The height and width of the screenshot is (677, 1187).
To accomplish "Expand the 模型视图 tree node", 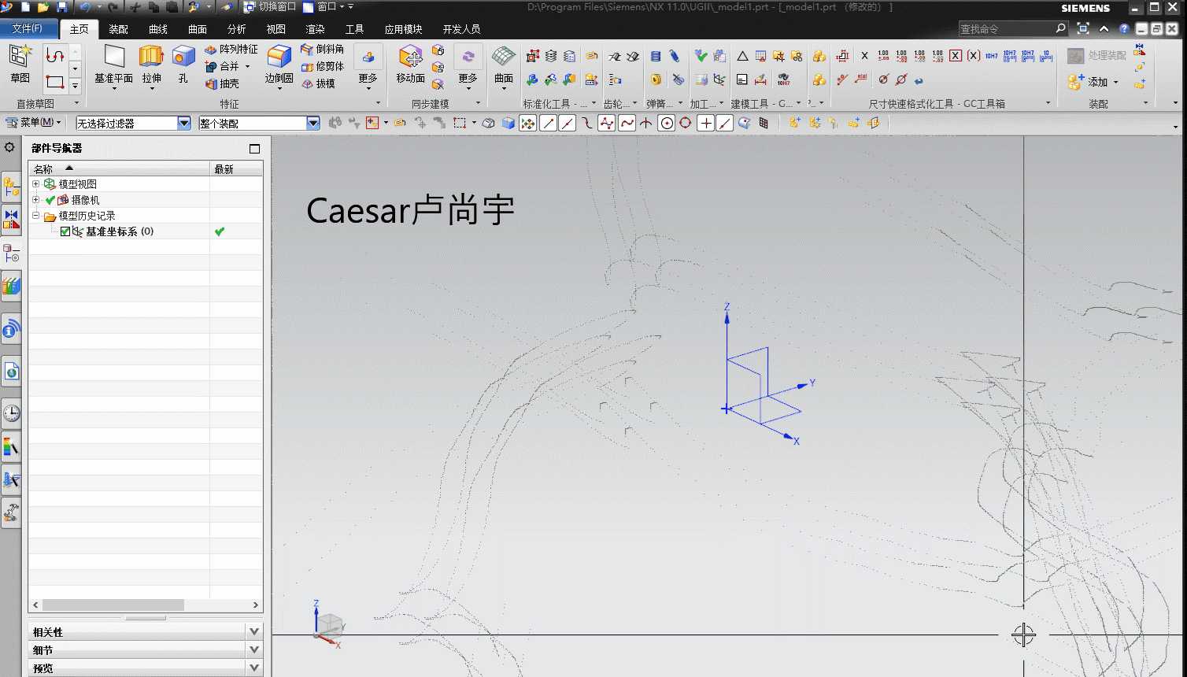I will [x=35, y=183].
